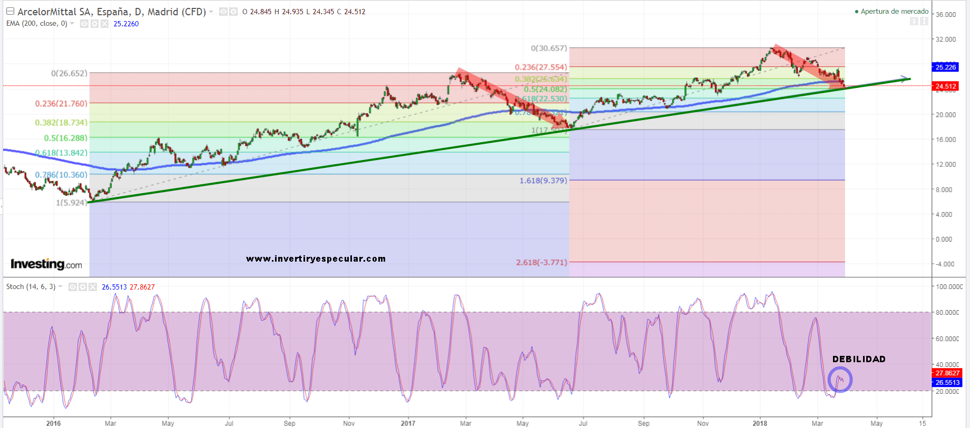Collapse the ArcelorMittal chart legend box
The width and height of the screenshot is (970, 428).
point(10,11)
